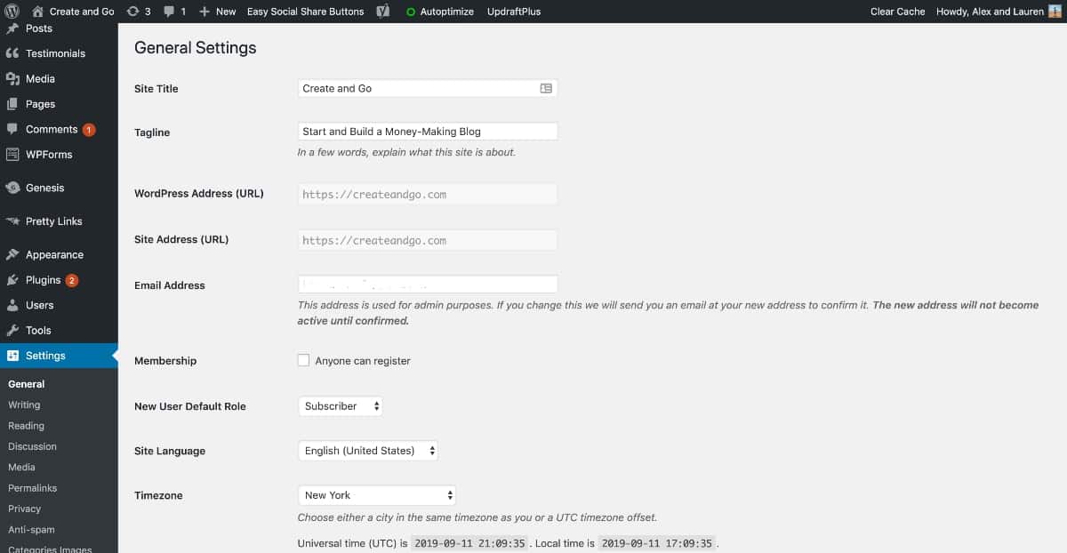
Task: Click the Site Address URL field
Action: [x=428, y=240]
